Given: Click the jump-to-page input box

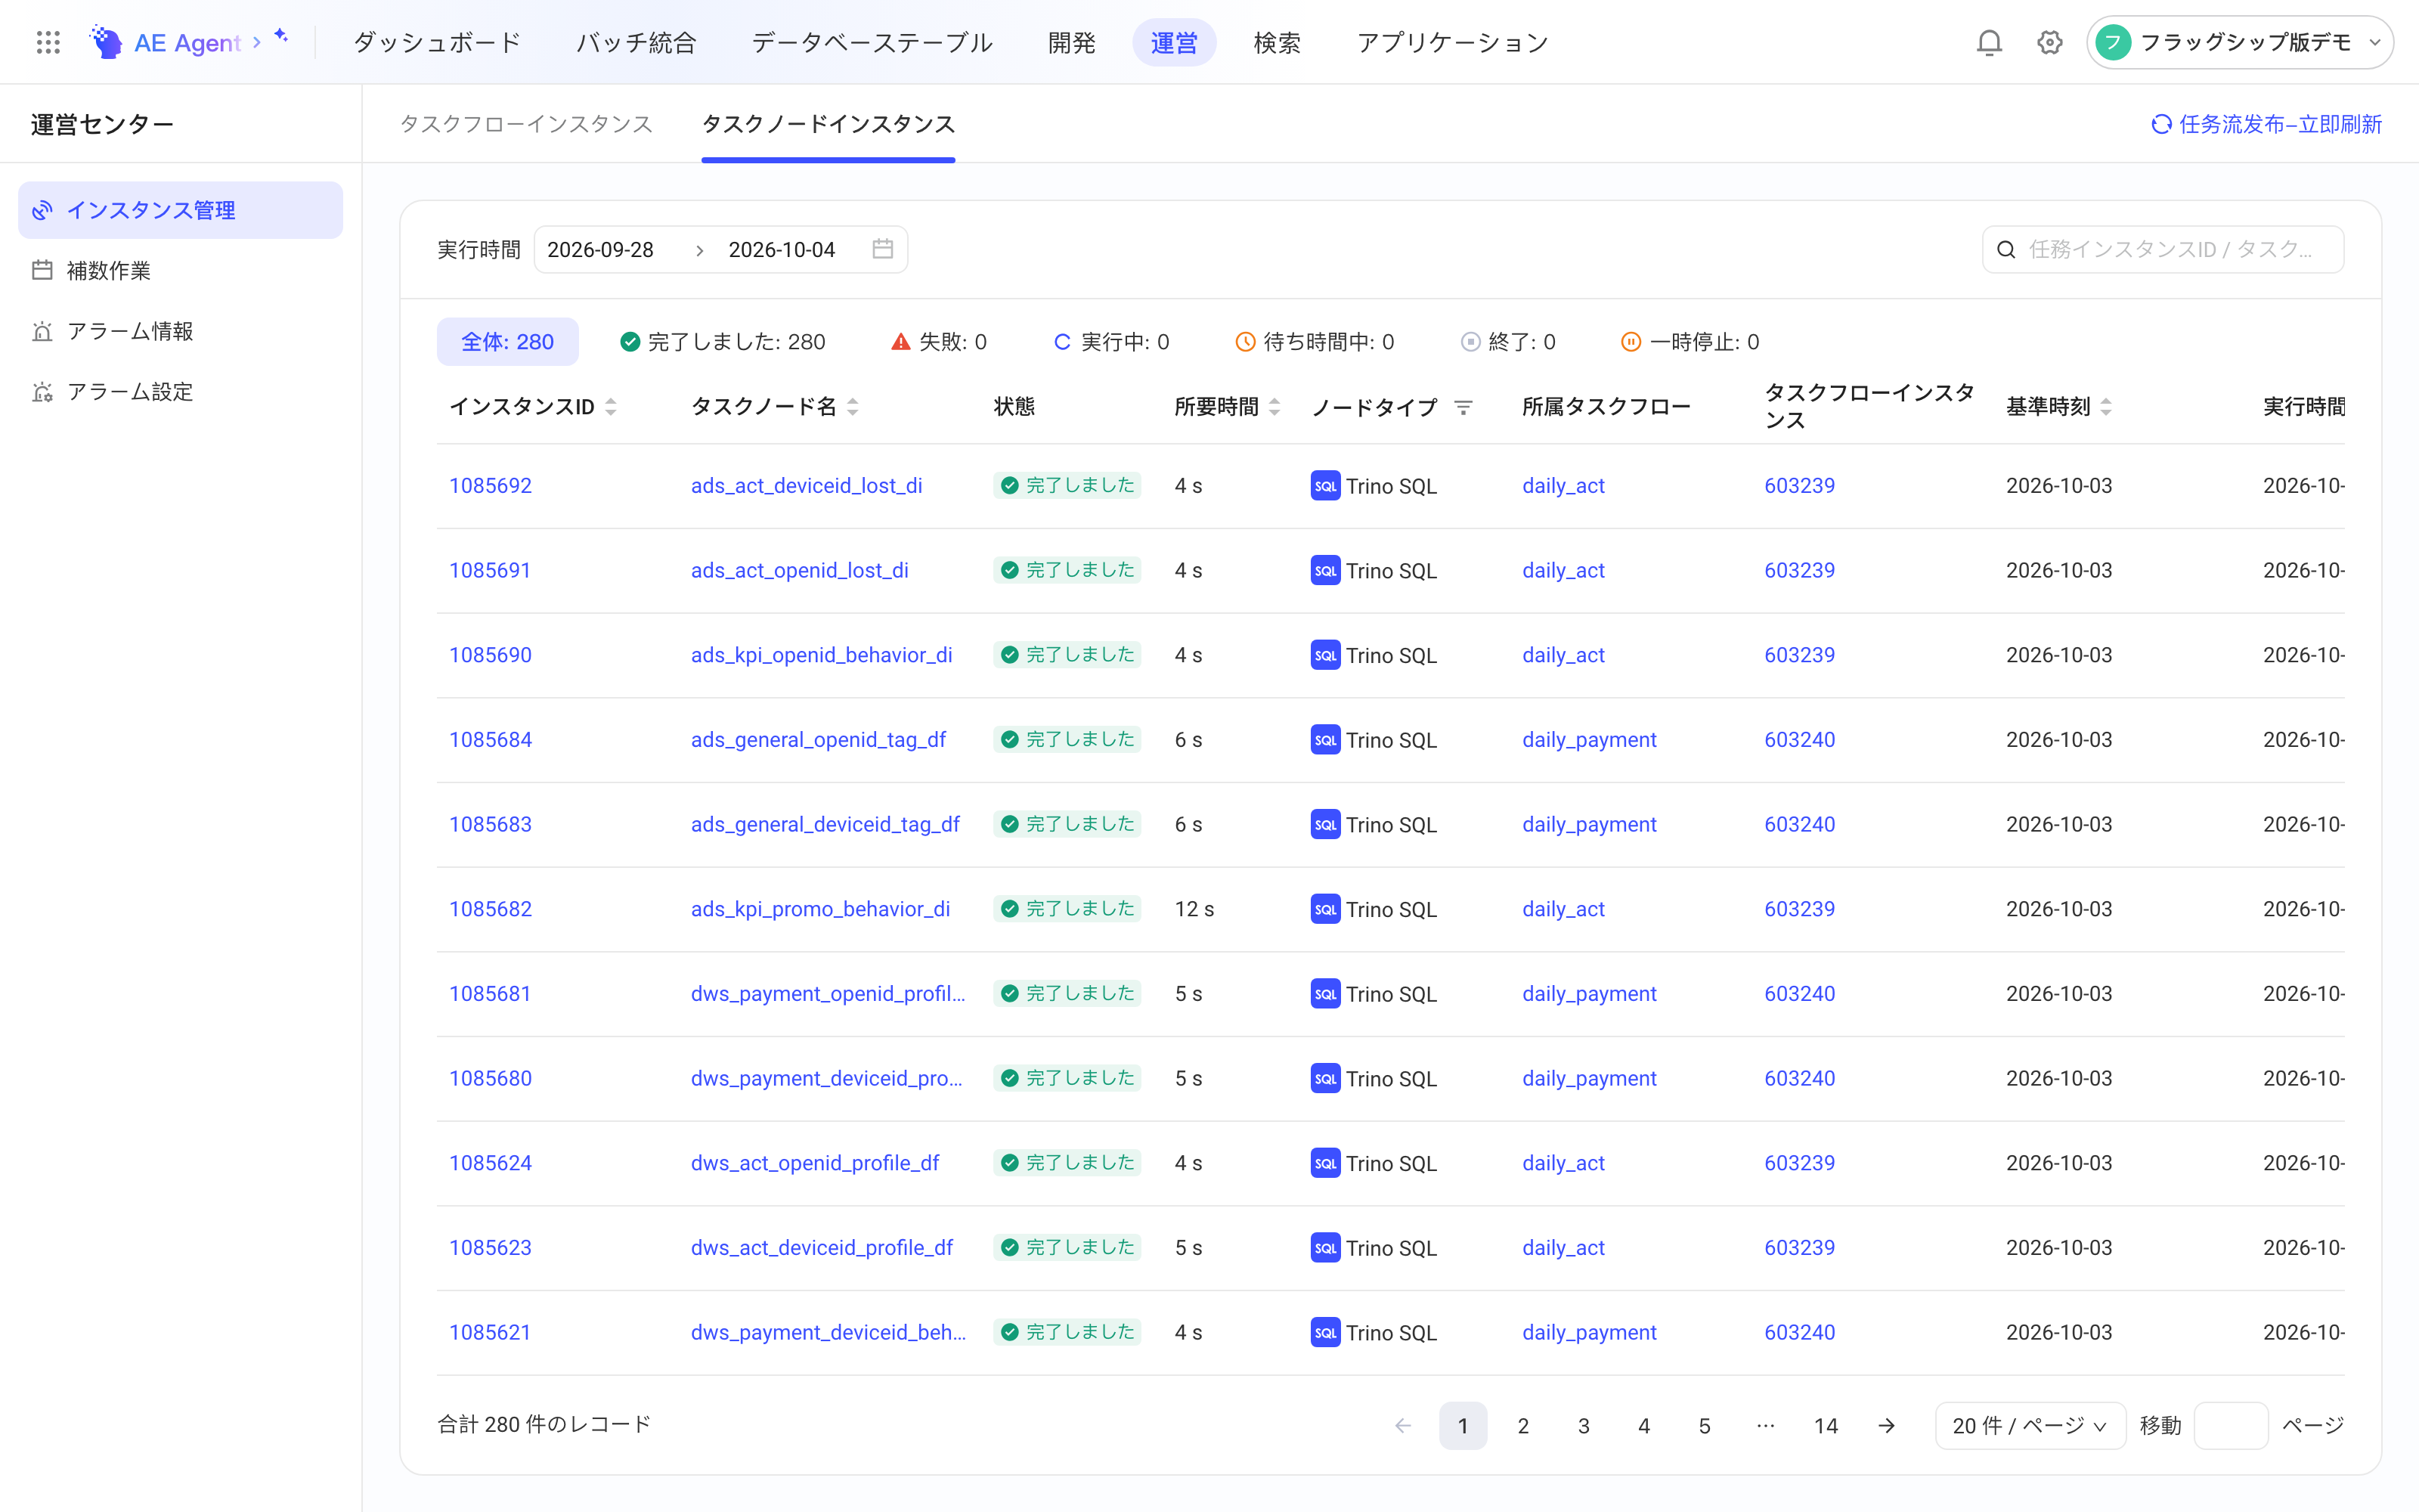Looking at the screenshot, I should tap(2231, 1426).
